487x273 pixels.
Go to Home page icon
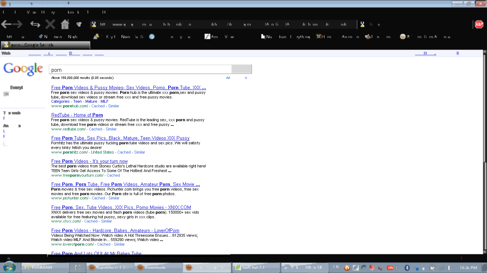coord(65,24)
